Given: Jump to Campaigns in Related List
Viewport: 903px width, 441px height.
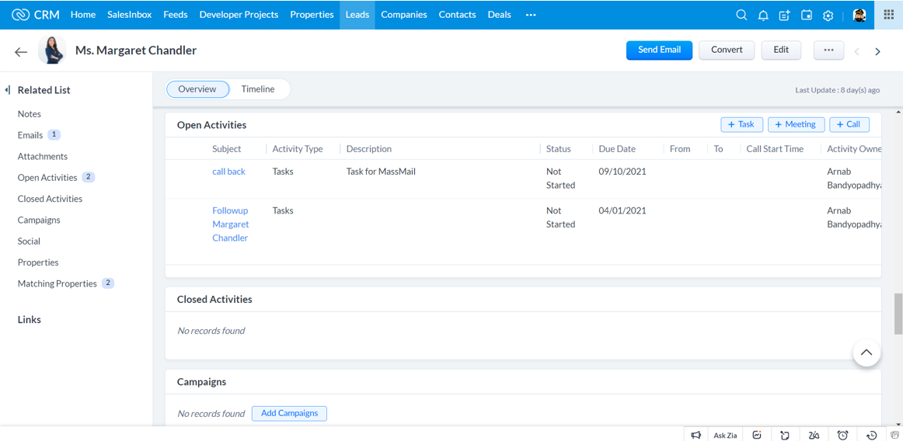Looking at the screenshot, I should [x=39, y=220].
